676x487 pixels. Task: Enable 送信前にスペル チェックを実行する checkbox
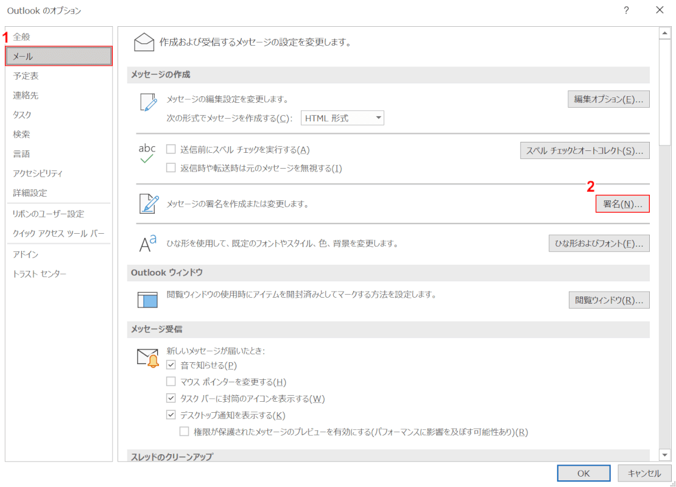click(x=171, y=149)
